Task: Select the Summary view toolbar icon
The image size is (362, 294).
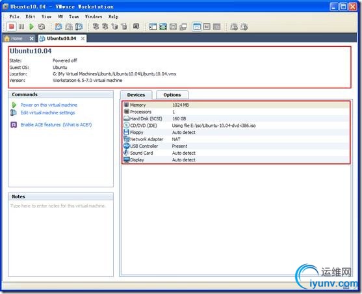Action: (197, 27)
